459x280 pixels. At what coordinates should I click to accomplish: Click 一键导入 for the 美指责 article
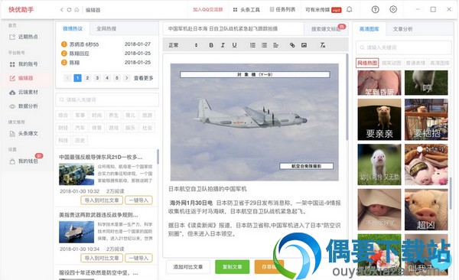point(138,258)
